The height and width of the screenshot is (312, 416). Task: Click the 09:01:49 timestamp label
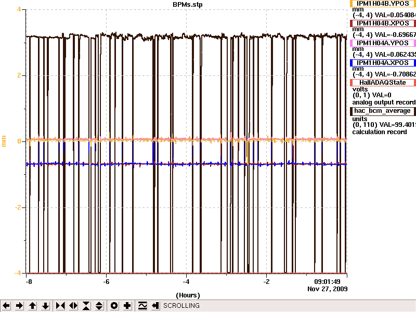327,282
